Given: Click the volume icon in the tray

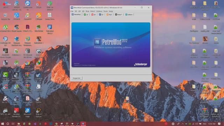Looking at the screenshot, I should (197, 124).
